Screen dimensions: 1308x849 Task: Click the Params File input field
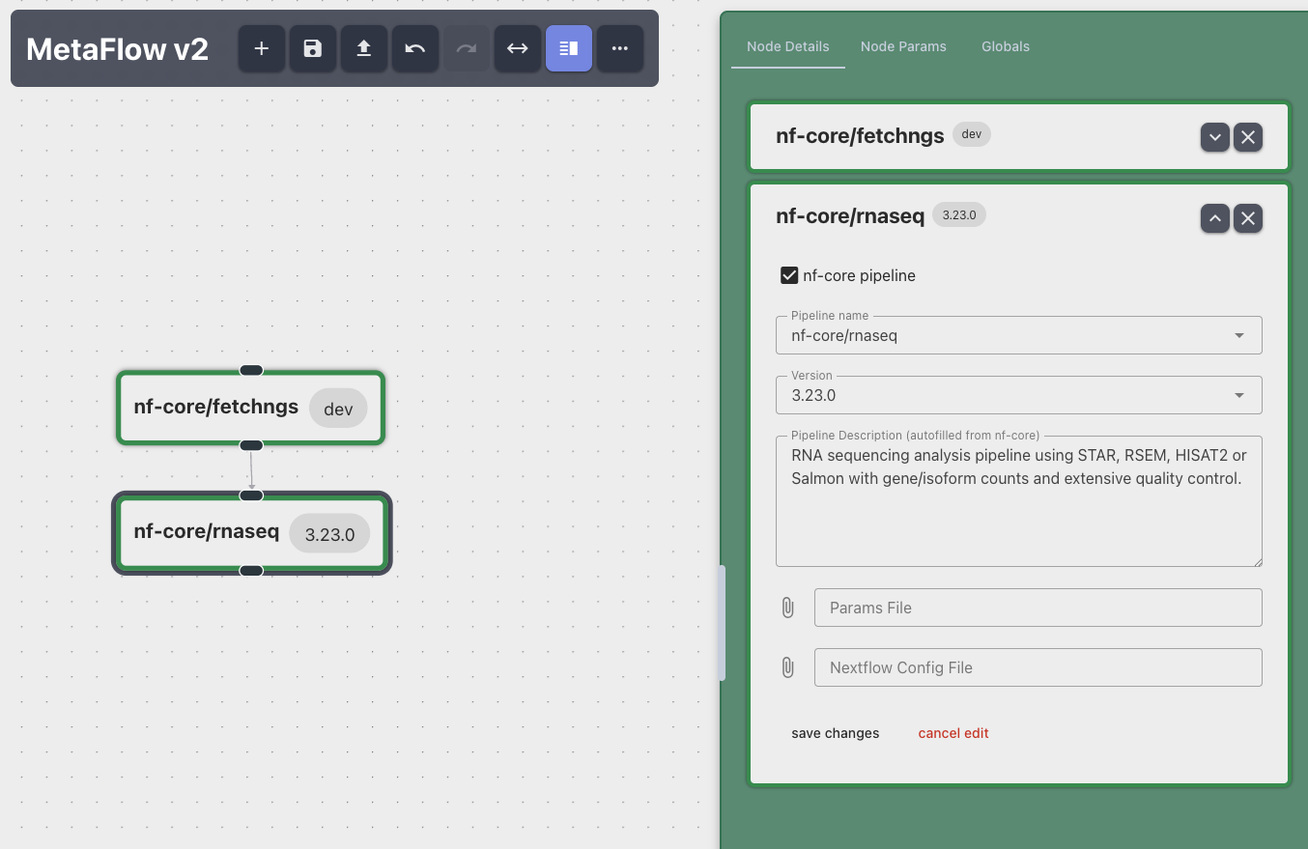point(1038,608)
